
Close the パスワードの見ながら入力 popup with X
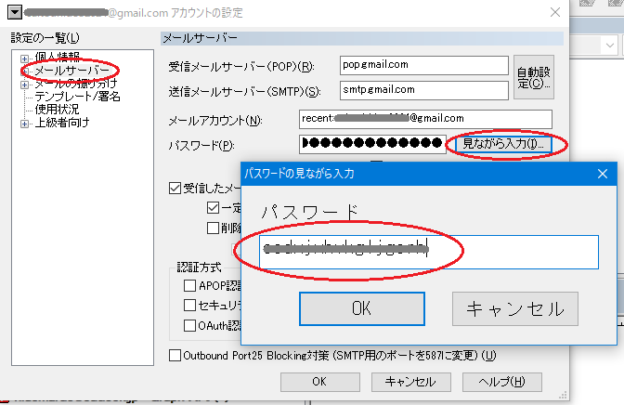tap(603, 173)
